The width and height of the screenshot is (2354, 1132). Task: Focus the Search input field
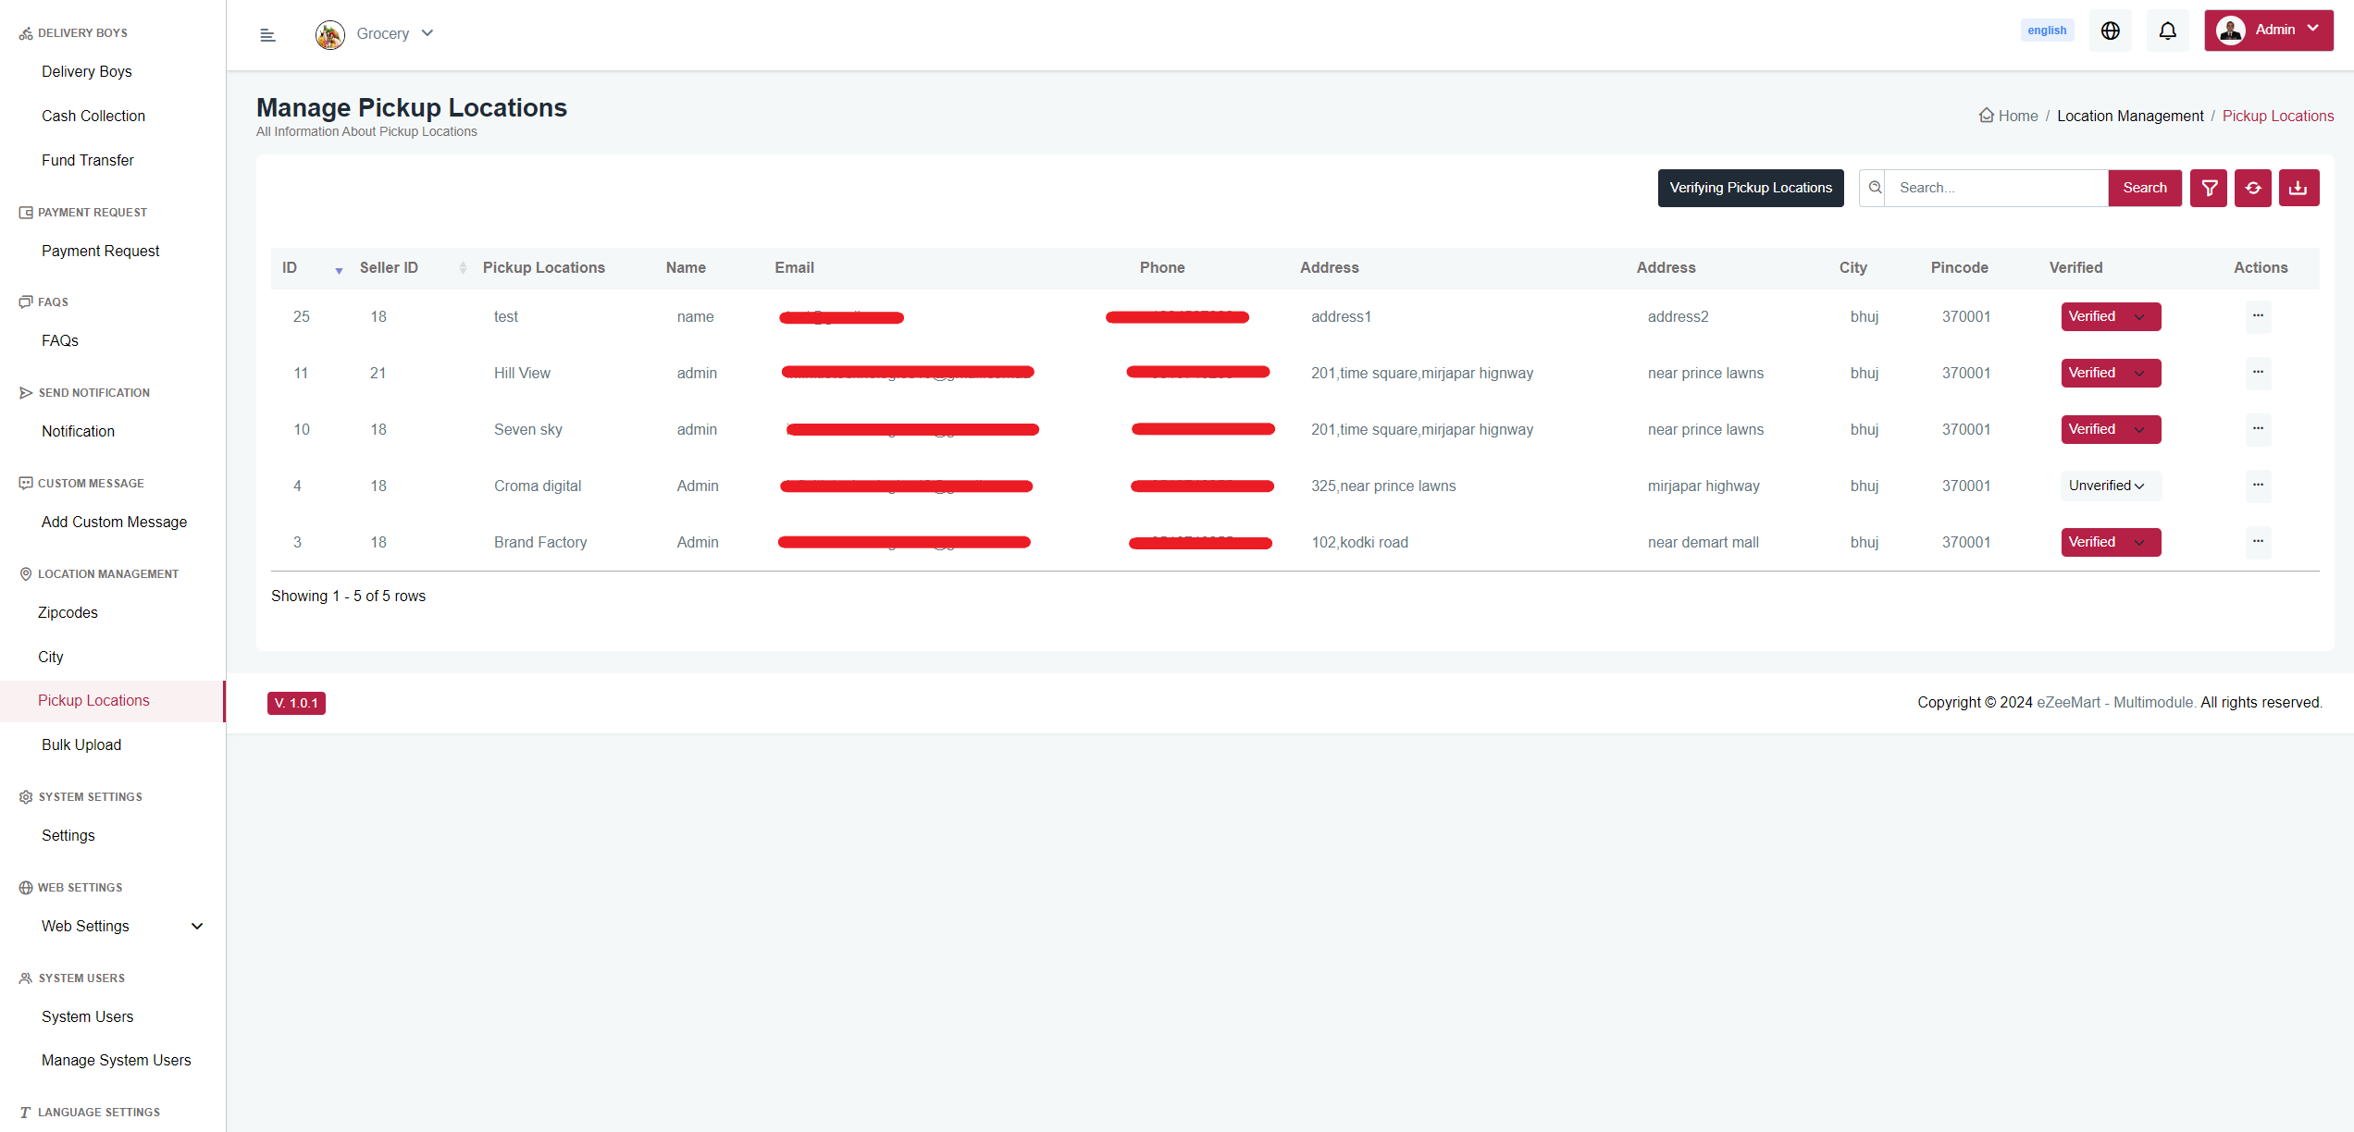[x=1996, y=188]
